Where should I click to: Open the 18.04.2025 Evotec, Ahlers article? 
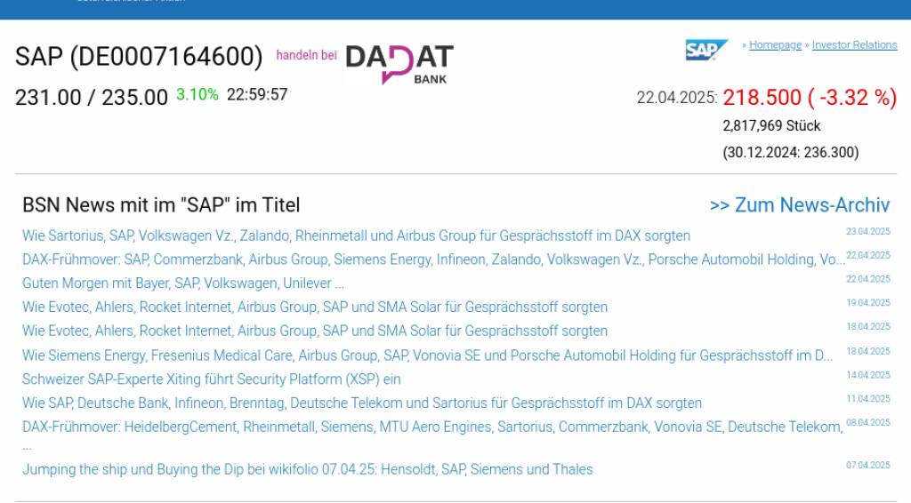point(315,331)
